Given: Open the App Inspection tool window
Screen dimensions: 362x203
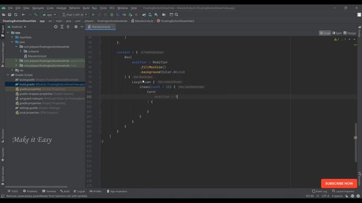Looking at the screenshot, I should pyautogui.click(x=117, y=192).
